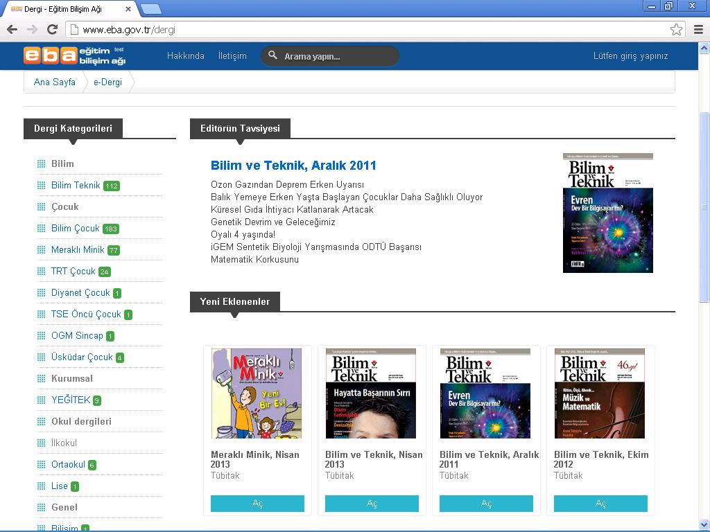Open the Üsküdar Çocuk category

point(82,357)
